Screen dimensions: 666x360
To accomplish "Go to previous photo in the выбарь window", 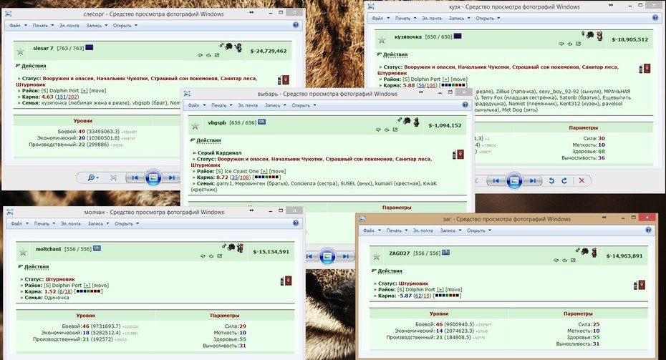I will [309, 256].
